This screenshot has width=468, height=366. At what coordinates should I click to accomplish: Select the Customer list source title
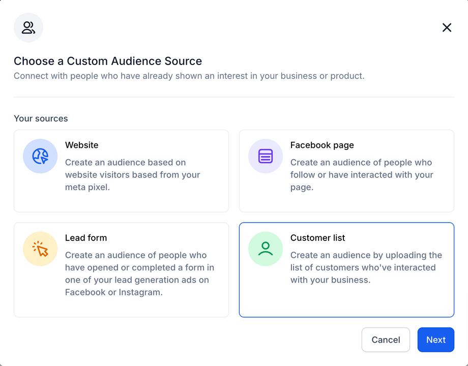pyautogui.click(x=317, y=238)
